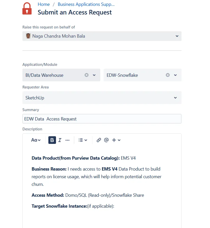Open the on-behalf-of user dropdown
The image size is (210, 228).
click(x=102, y=36)
